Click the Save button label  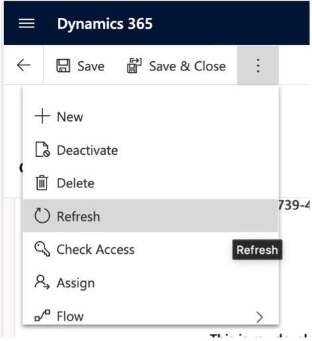pyautogui.click(x=91, y=66)
